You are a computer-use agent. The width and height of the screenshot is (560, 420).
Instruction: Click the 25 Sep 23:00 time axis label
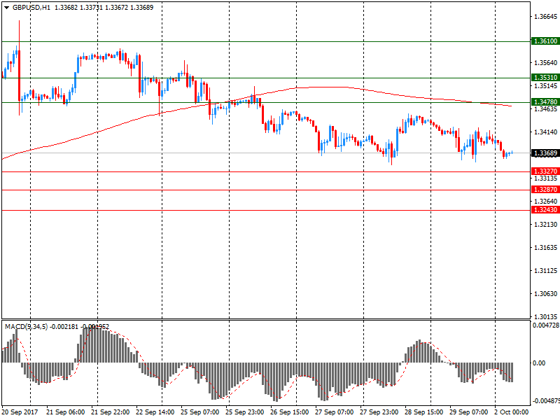tap(244, 412)
